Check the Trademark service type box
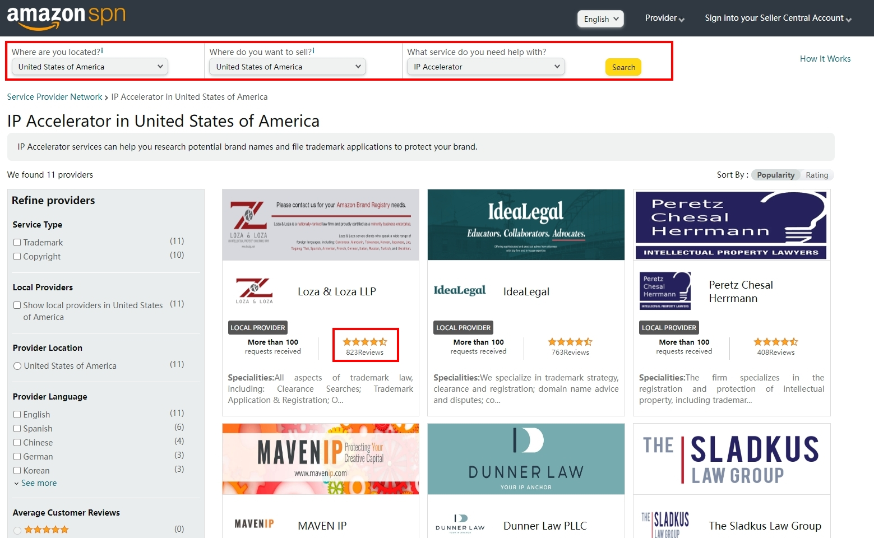Screen dimensions: 874x538 click(x=17, y=243)
